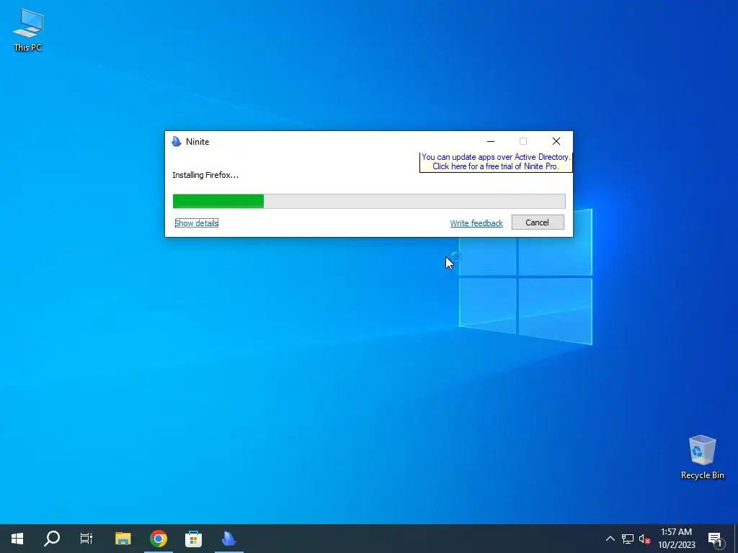Select Ninite installer taskbar icon
Viewport: 738px width, 553px height.
(228, 539)
